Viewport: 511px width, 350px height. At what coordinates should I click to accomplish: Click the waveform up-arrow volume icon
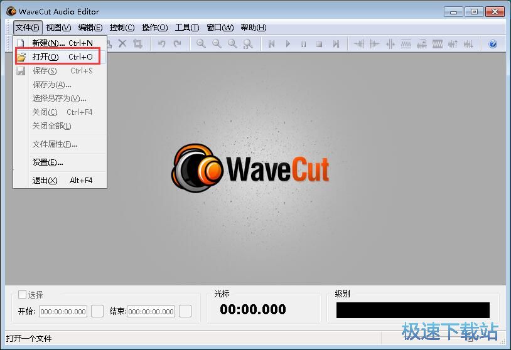point(453,44)
